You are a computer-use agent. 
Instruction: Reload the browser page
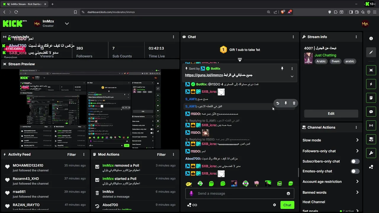16,12
